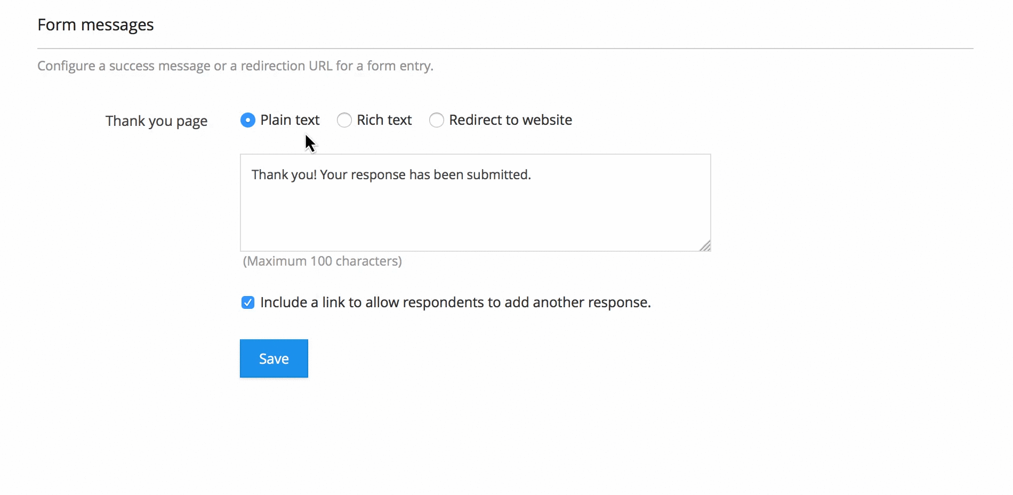Select Redirect to website radio button

click(x=437, y=120)
